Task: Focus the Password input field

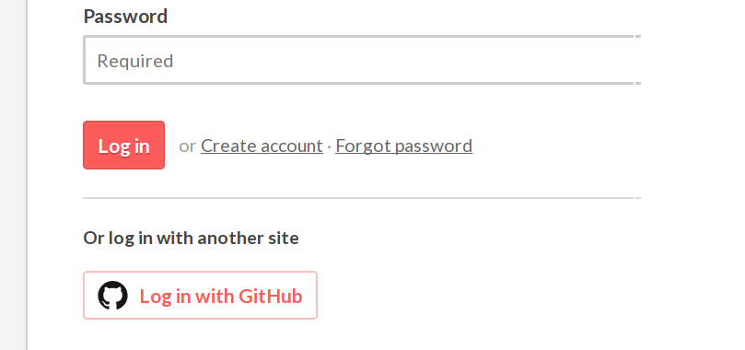Action: (362, 60)
